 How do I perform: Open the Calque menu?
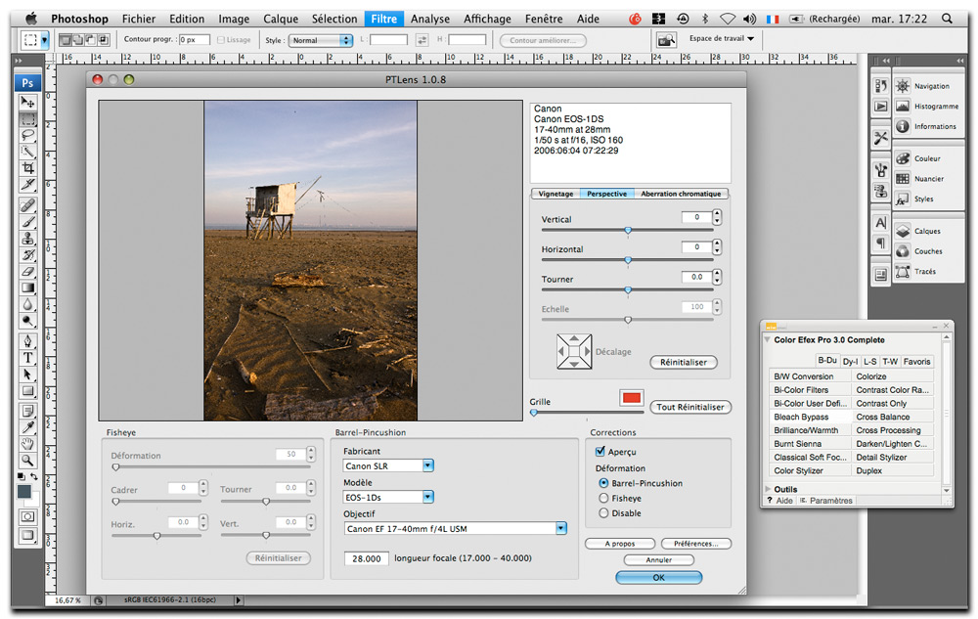[280, 19]
